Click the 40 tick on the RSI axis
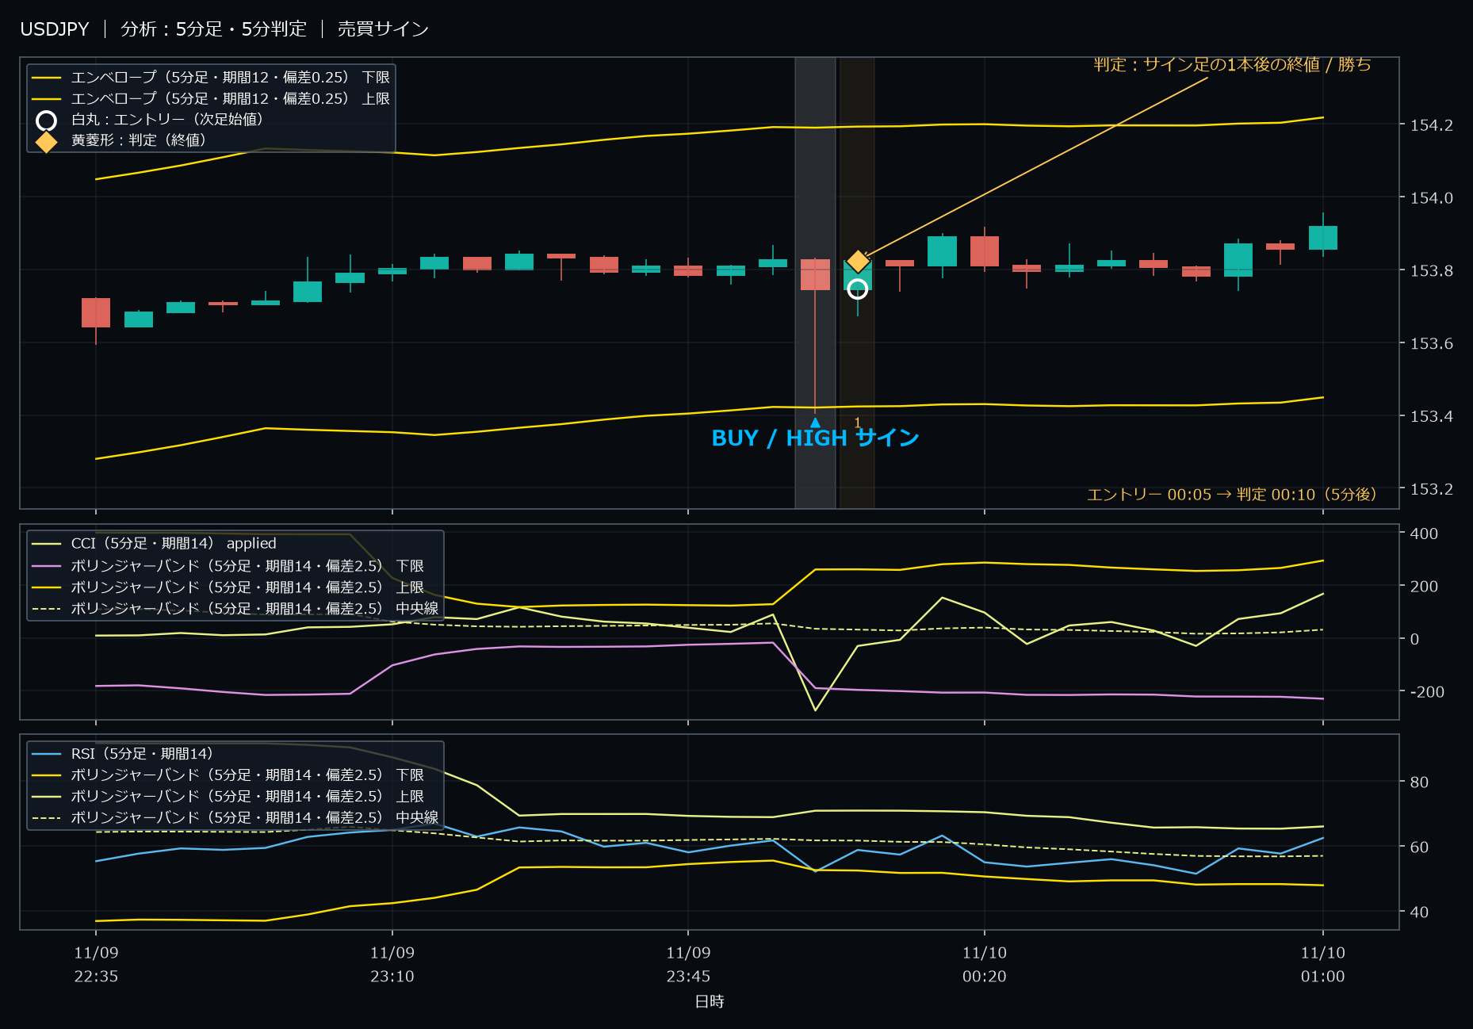Screen dimensions: 1473x1029 point(1418,912)
